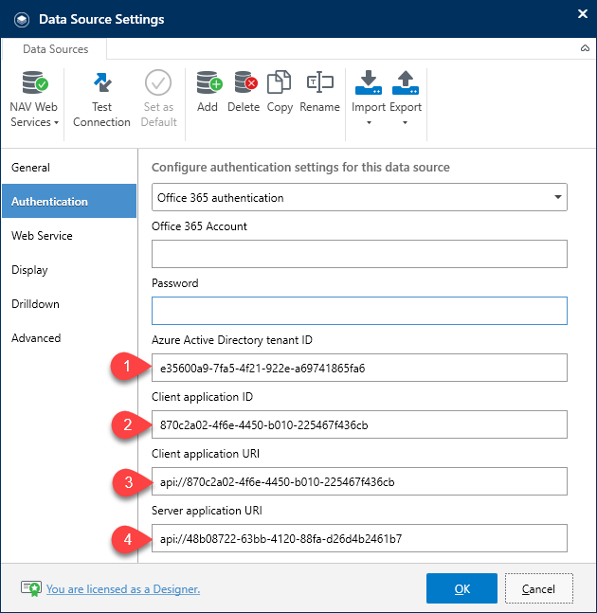Viewport: 597px width, 613px height.
Task: Click the license certificate icon
Action: 31,588
